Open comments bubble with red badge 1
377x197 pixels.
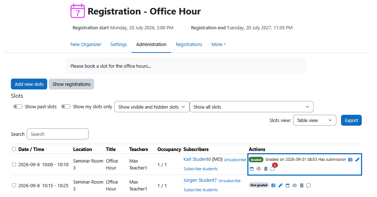pyautogui.click(x=273, y=169)
